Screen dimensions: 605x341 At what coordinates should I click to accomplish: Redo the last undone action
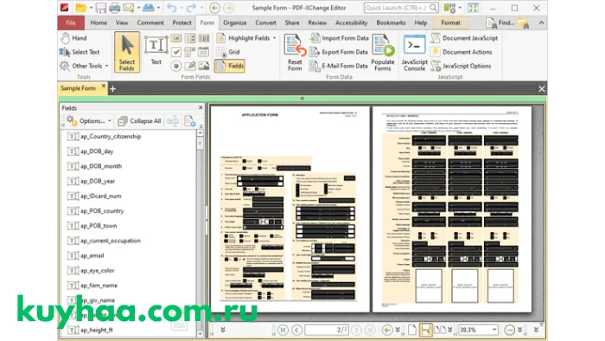(191, 8)
